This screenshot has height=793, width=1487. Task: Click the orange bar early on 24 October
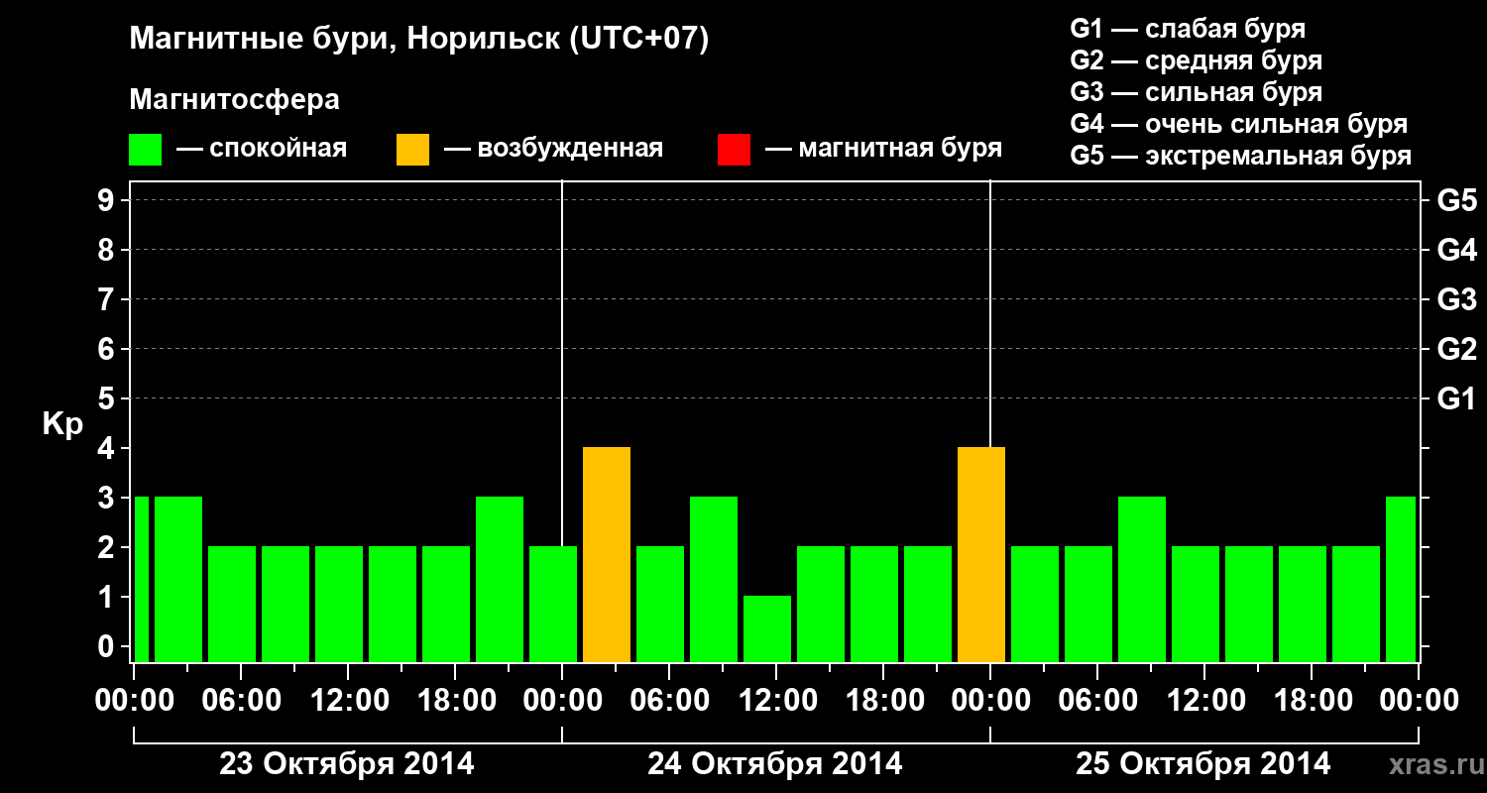607,554
